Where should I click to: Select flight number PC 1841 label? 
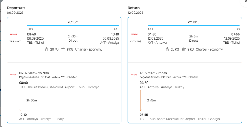click(x=73, y=22)
